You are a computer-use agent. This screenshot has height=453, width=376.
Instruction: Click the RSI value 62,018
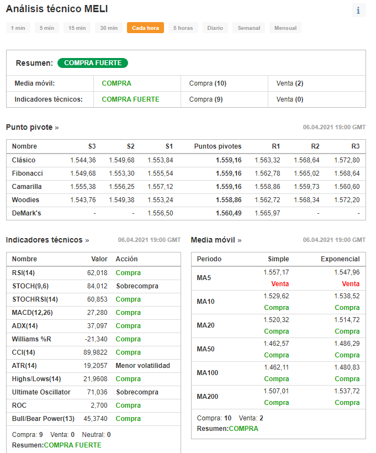click(x=97, y=273)
